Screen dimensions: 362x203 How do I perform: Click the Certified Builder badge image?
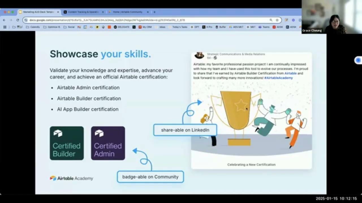tap(67, 143)
